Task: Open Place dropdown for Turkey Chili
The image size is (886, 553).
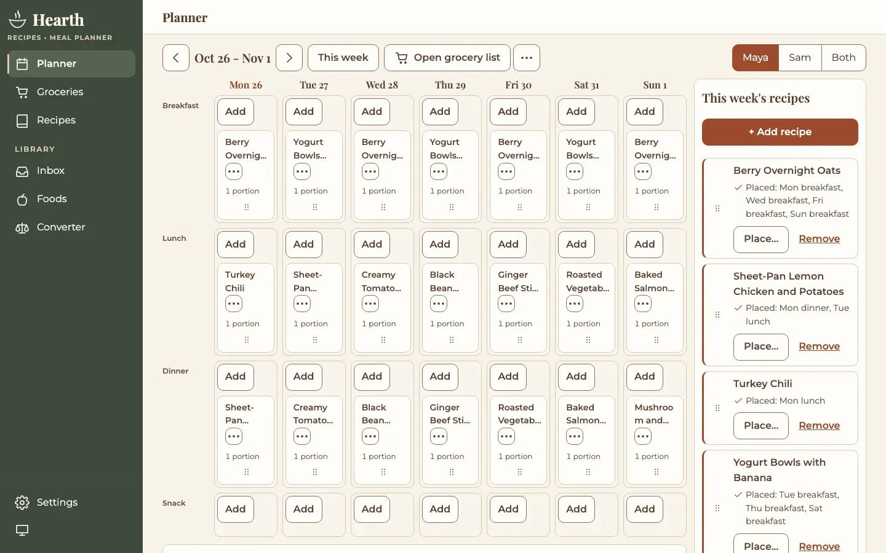Action: pyautogui.click(x=761, y=426)
